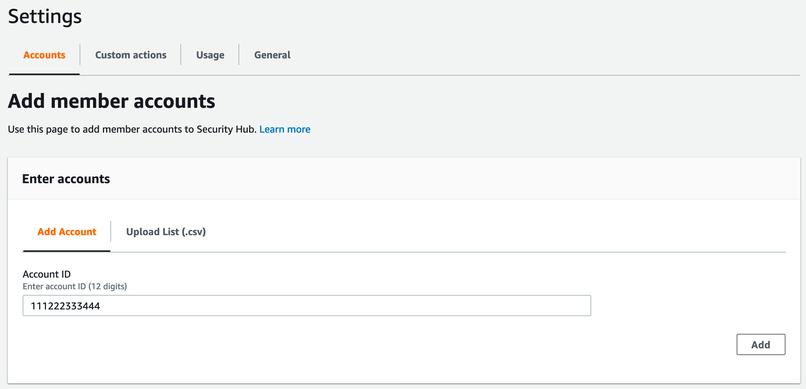Image resolution: width=806 pixels, height=389 pixels.
Task: Select the entered account ID 111222333444
Action: click(x=65, y=305)
